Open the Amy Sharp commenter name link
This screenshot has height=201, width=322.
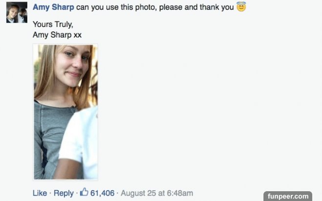point(53,8)
